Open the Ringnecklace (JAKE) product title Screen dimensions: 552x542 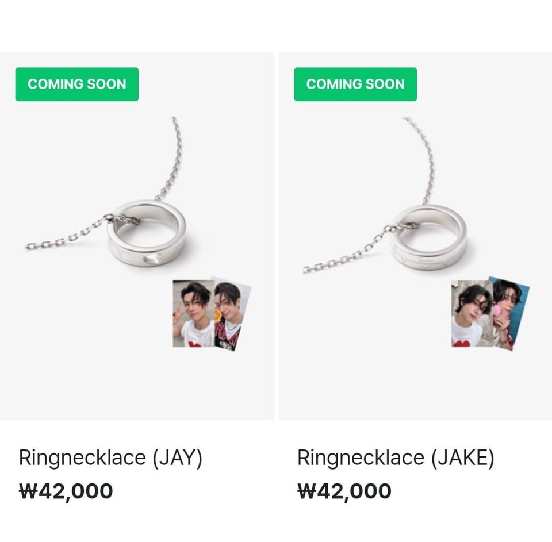[396, 458]
